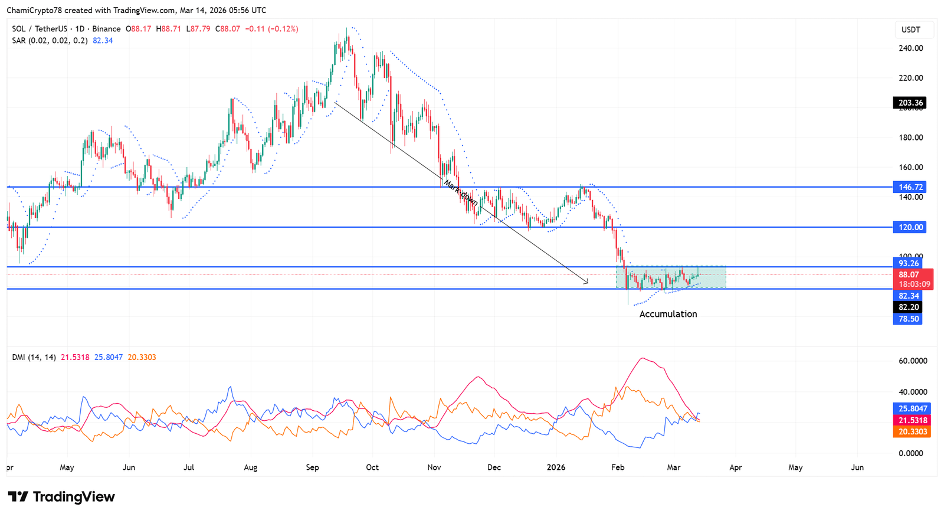Click the Sep label on time axis
The height and width of the screenshot is (517, 944).
point(312,467)
